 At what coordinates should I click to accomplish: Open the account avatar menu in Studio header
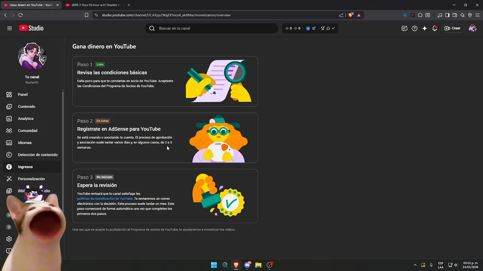pos(472,28)
